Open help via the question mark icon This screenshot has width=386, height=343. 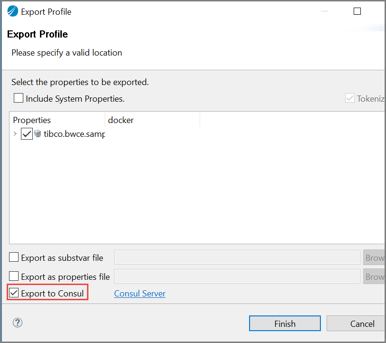pos(18,323)
